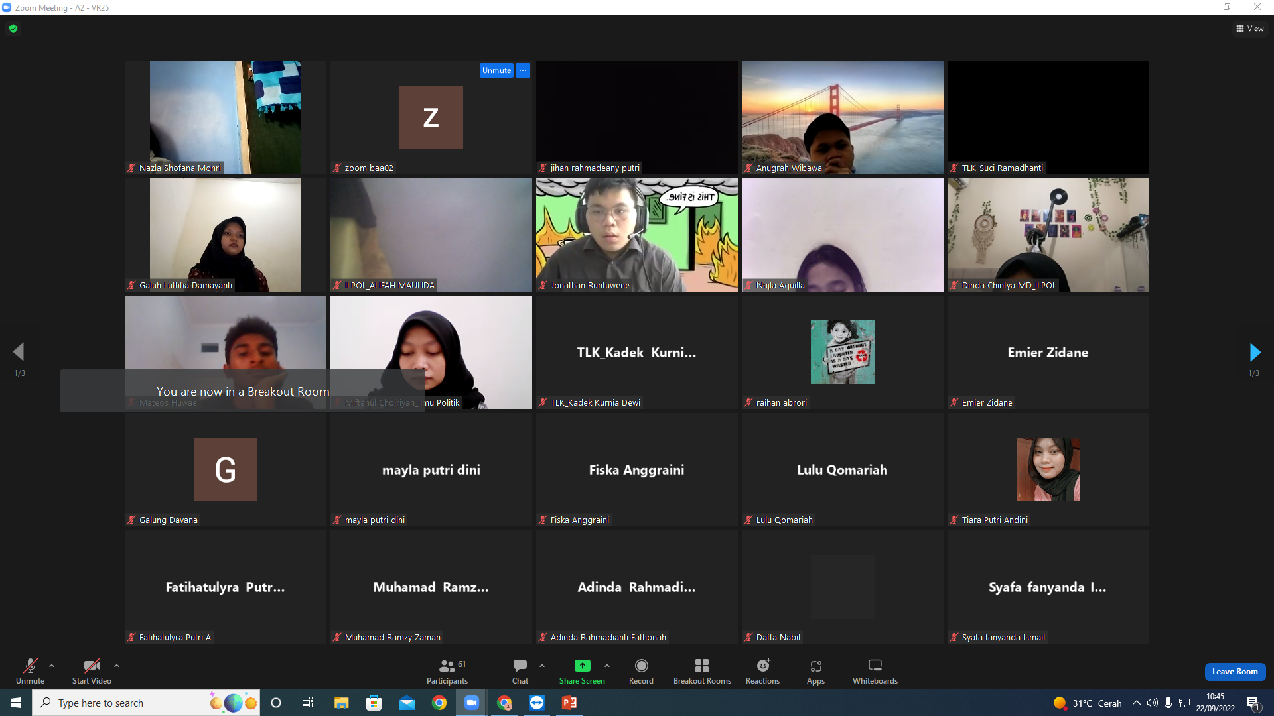The width and height of the screenshot is (1274, 716).
Task: Click the name label 'TLK_Suci Ramadhanti'
Action: point(1003,168)
